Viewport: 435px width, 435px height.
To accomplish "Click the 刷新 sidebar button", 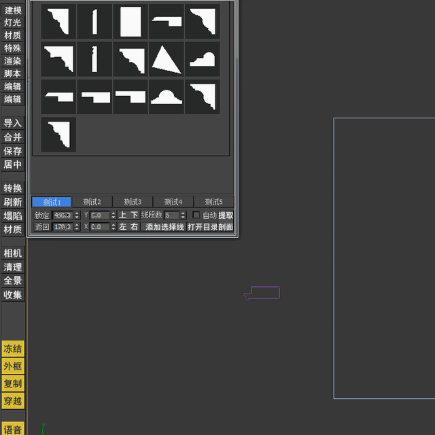I will [x=13, y=202].
